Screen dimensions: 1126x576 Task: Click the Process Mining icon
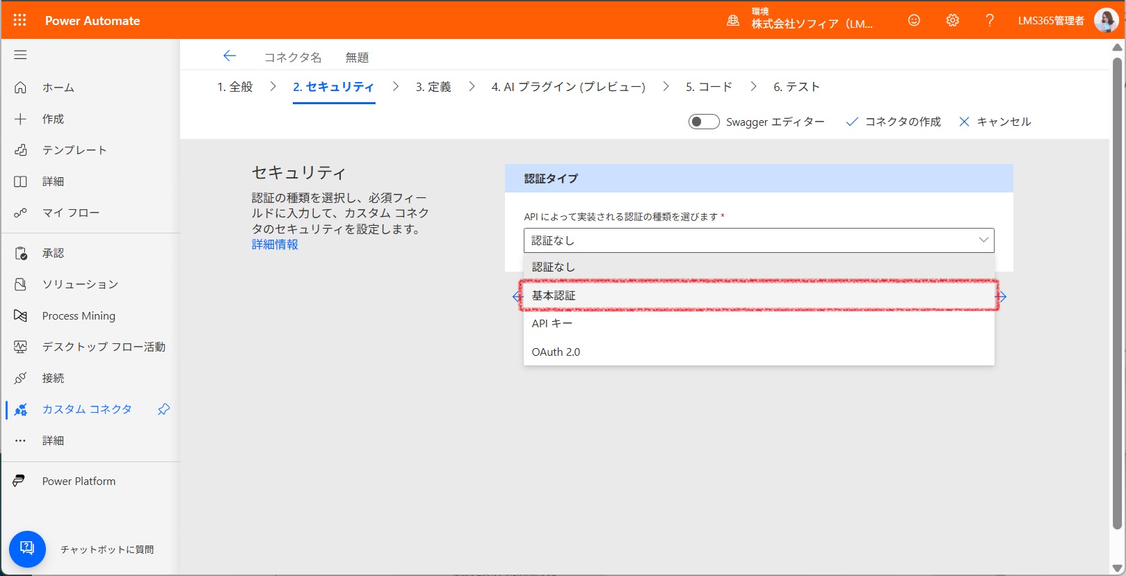(x=20, y=315)
